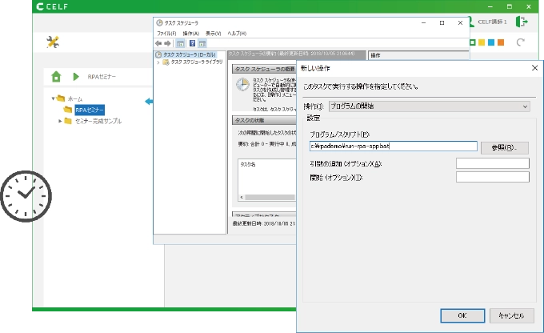Open the 操作(A) menu

[191, 34]
